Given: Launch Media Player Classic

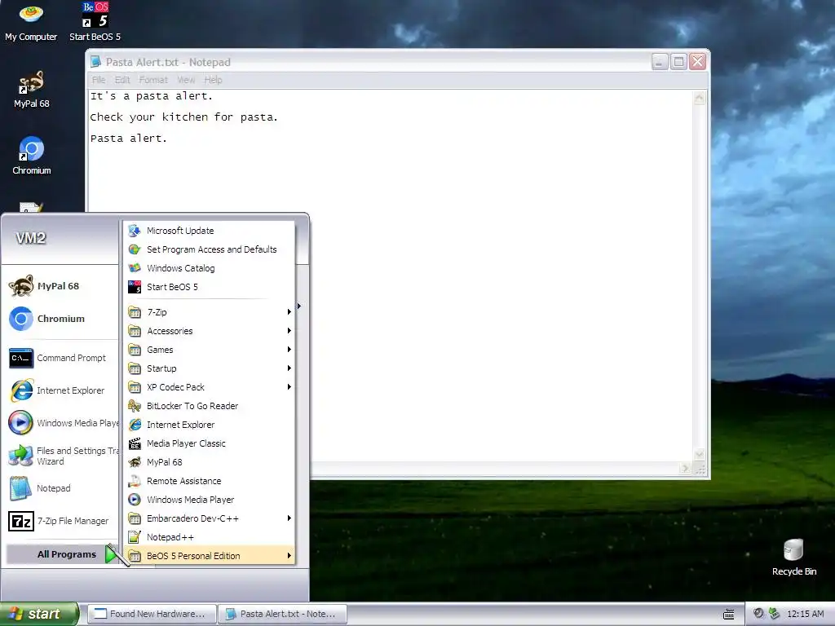Looking at the screenshot, I should pos(210,443).
